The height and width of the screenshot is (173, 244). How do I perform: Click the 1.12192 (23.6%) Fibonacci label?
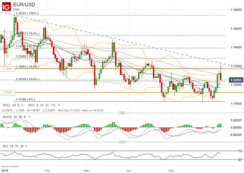(x=27, y=79)
